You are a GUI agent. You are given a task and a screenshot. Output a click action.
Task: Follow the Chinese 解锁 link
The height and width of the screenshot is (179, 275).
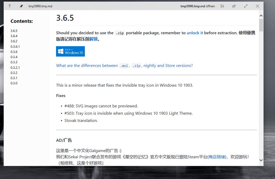tap(93, 39)
